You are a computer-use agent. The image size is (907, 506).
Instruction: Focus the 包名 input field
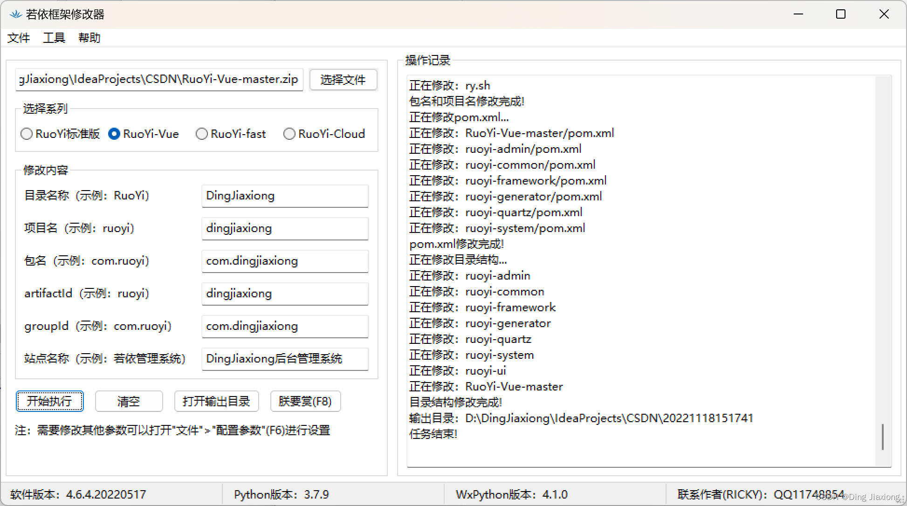[x=285, y=261]
